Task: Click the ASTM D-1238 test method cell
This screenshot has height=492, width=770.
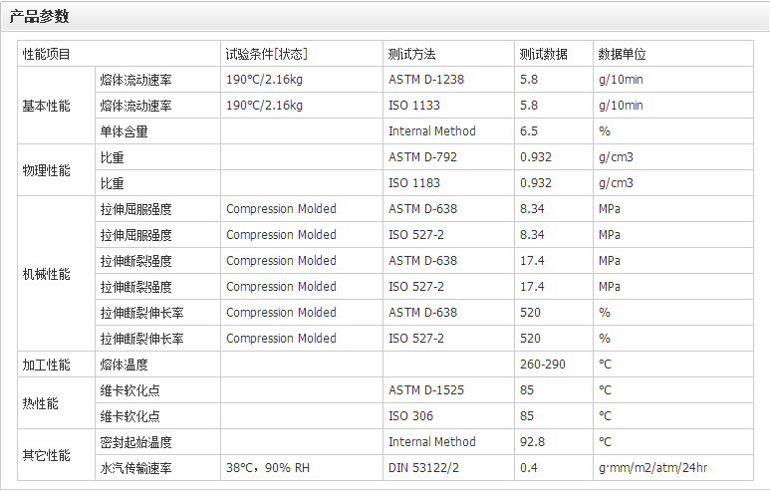Action: (x=426, y=80)
